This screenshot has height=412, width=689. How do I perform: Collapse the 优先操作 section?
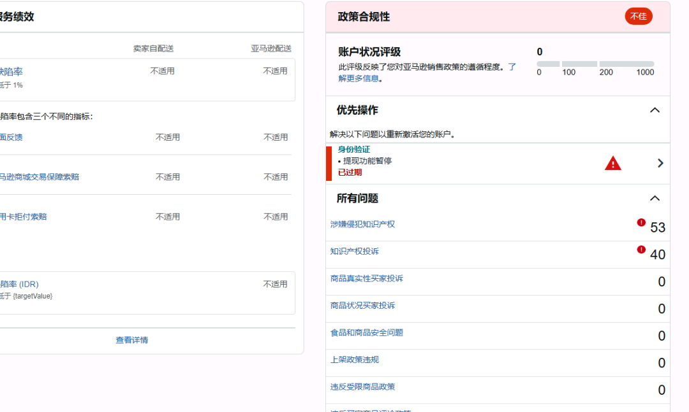[655, 110]
